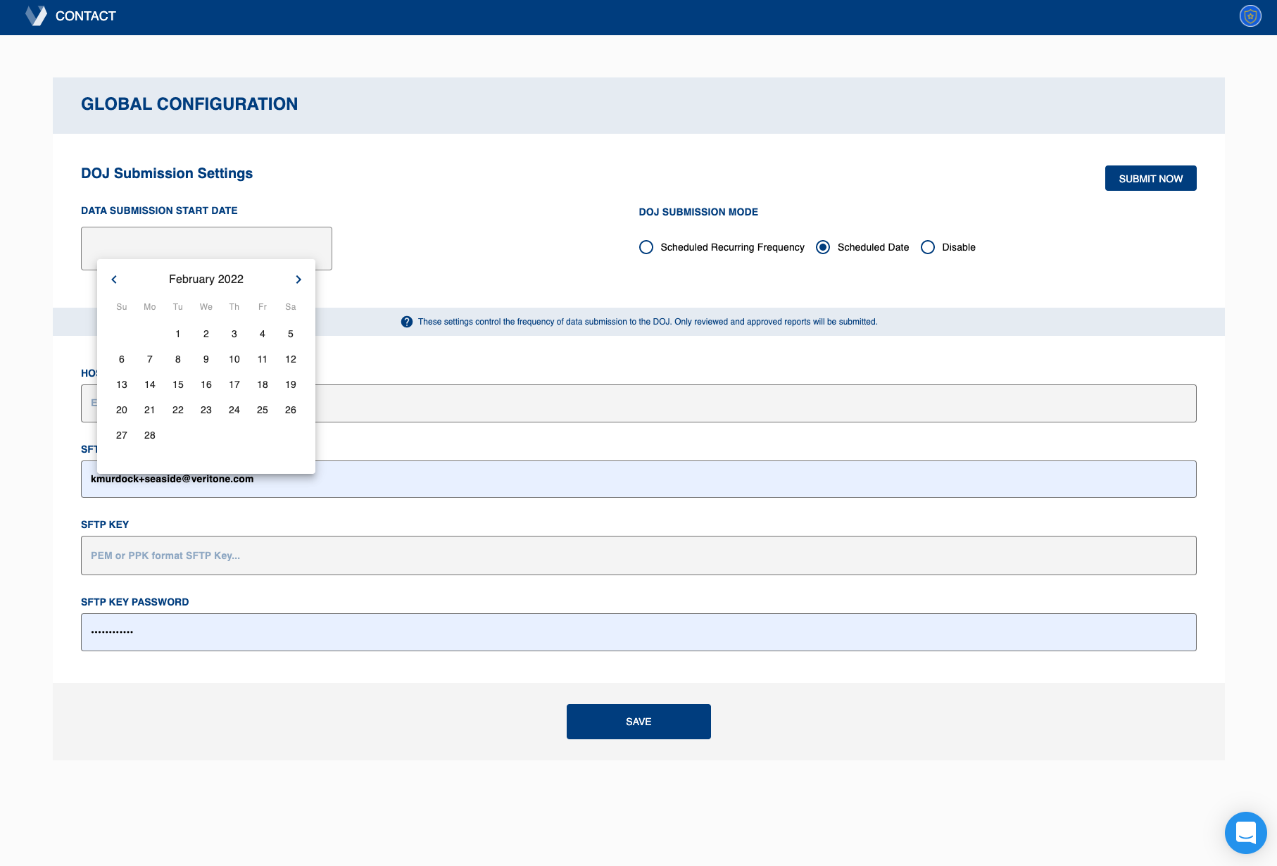
Task: Choose Disable submission mode
Action: click(928, 247)
